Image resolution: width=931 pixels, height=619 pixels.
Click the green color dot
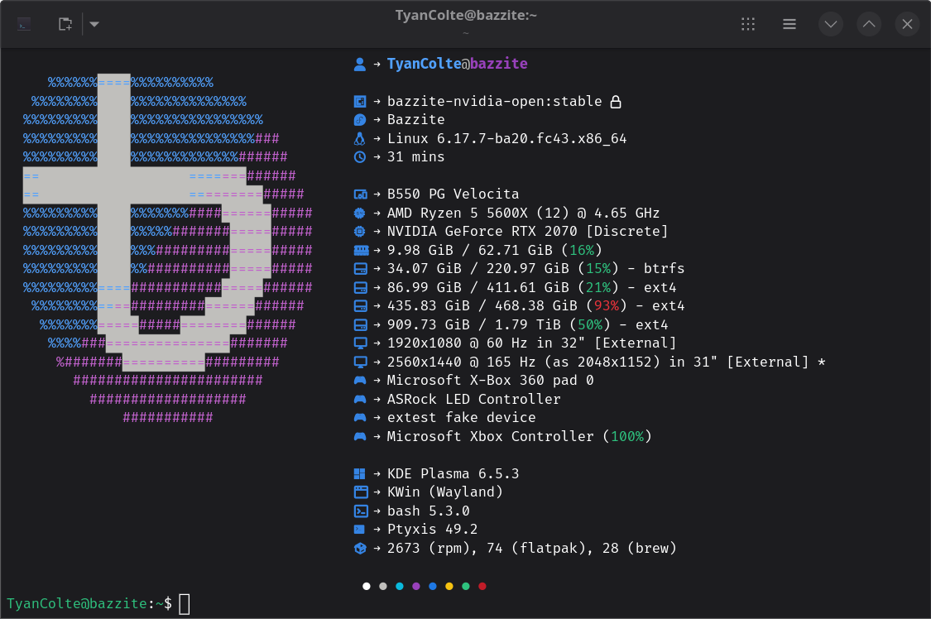coord(466,587)
